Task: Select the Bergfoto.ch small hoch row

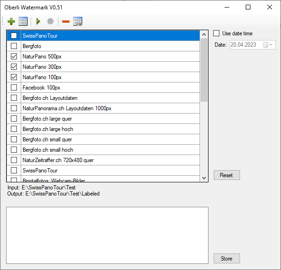Action: pos(103,150)
